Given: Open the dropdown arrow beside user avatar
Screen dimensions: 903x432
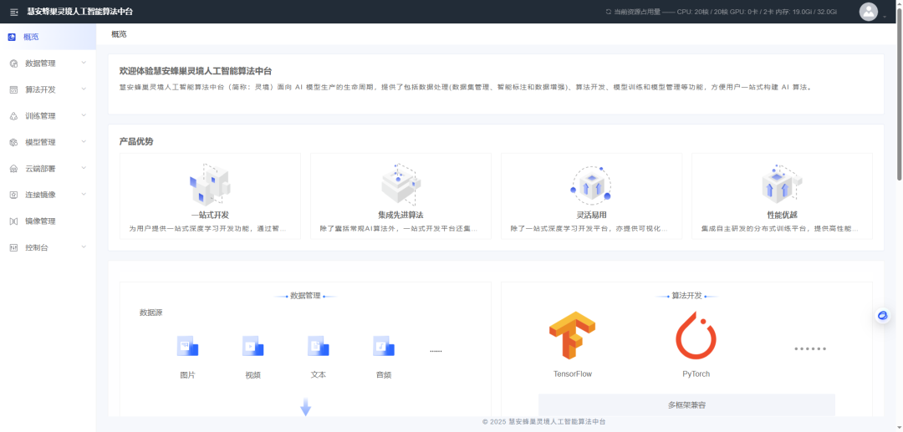Looking at the screenshot, I should [885, 16].
